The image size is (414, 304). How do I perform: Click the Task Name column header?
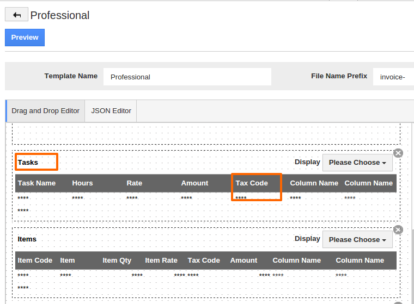click(36, 183)
